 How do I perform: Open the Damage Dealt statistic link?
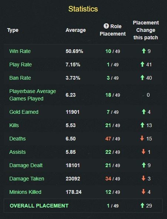pyautogui.click(x=26, y=165)
